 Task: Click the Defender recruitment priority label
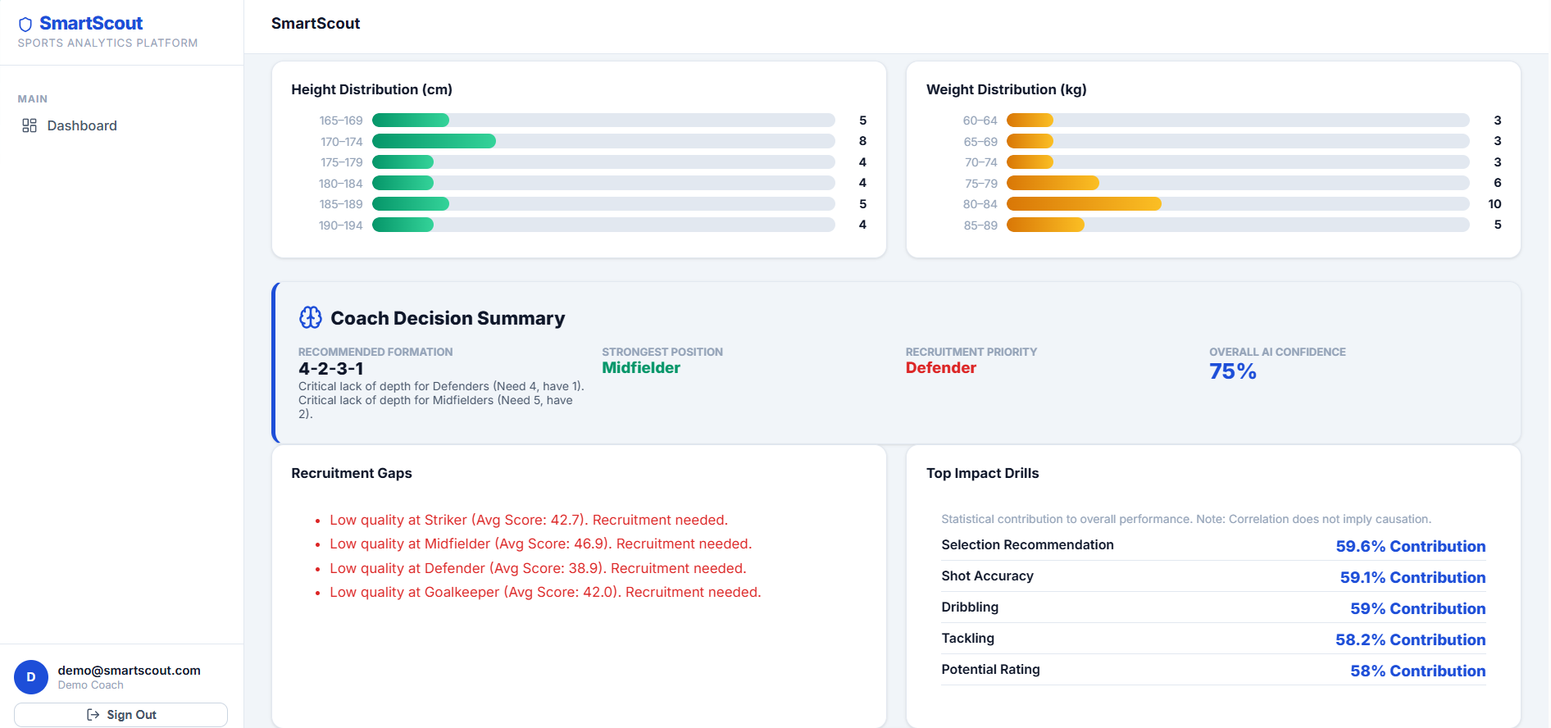click(x=940, y=368)
